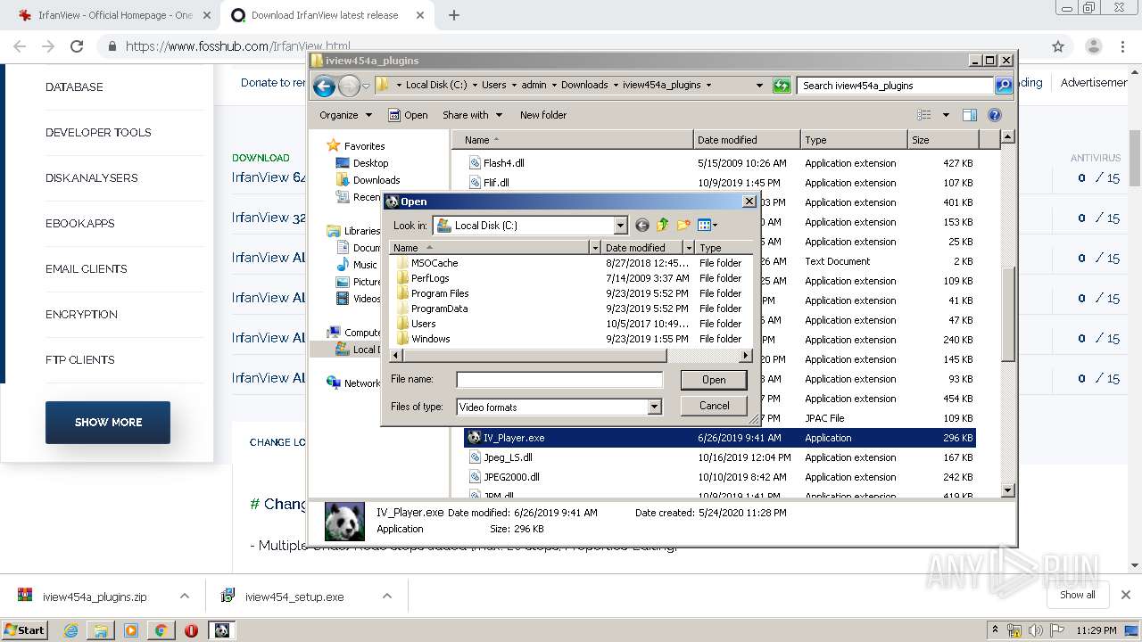Bookmark this page star in Chrome
Viewport: 1142px width, 642px height.
click(x=1058, y=46)
